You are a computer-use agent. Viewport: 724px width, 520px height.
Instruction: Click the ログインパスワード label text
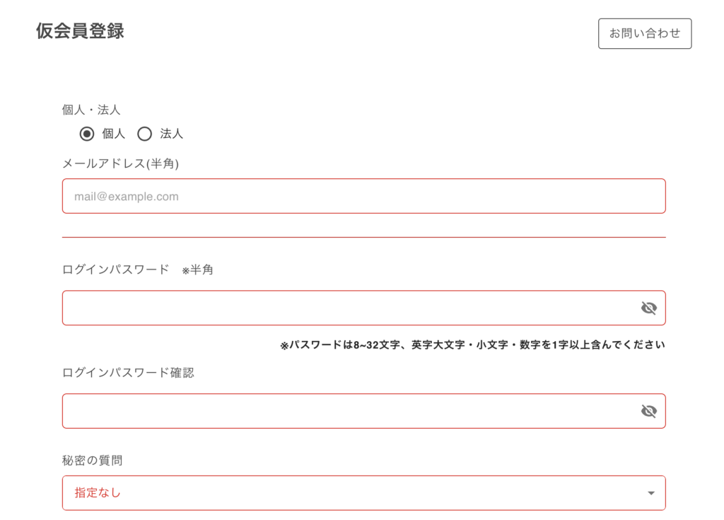115,270
